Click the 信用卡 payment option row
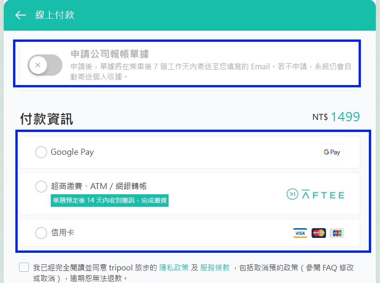Image resolution: width=380 pixels, height=283 pixels. coord(186,233)
